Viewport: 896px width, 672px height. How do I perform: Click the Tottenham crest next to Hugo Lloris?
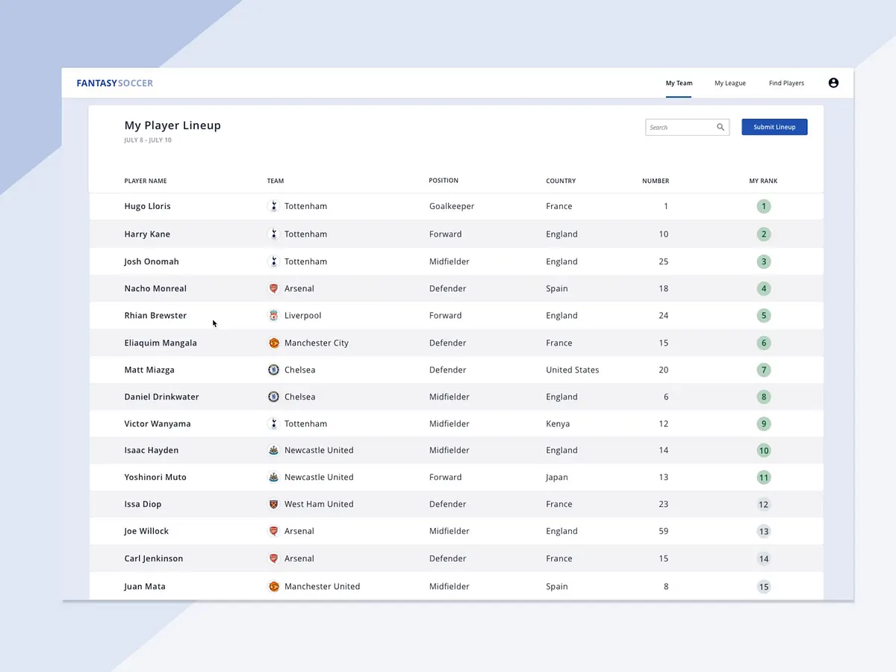pos(274,206)
